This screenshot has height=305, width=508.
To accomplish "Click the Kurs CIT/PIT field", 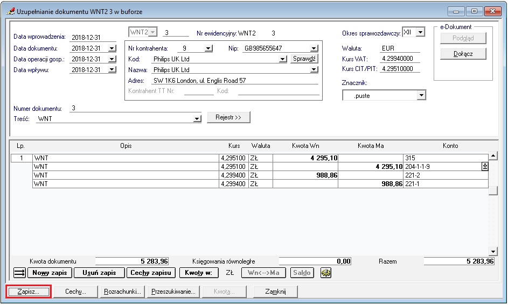I will [400, 68].
